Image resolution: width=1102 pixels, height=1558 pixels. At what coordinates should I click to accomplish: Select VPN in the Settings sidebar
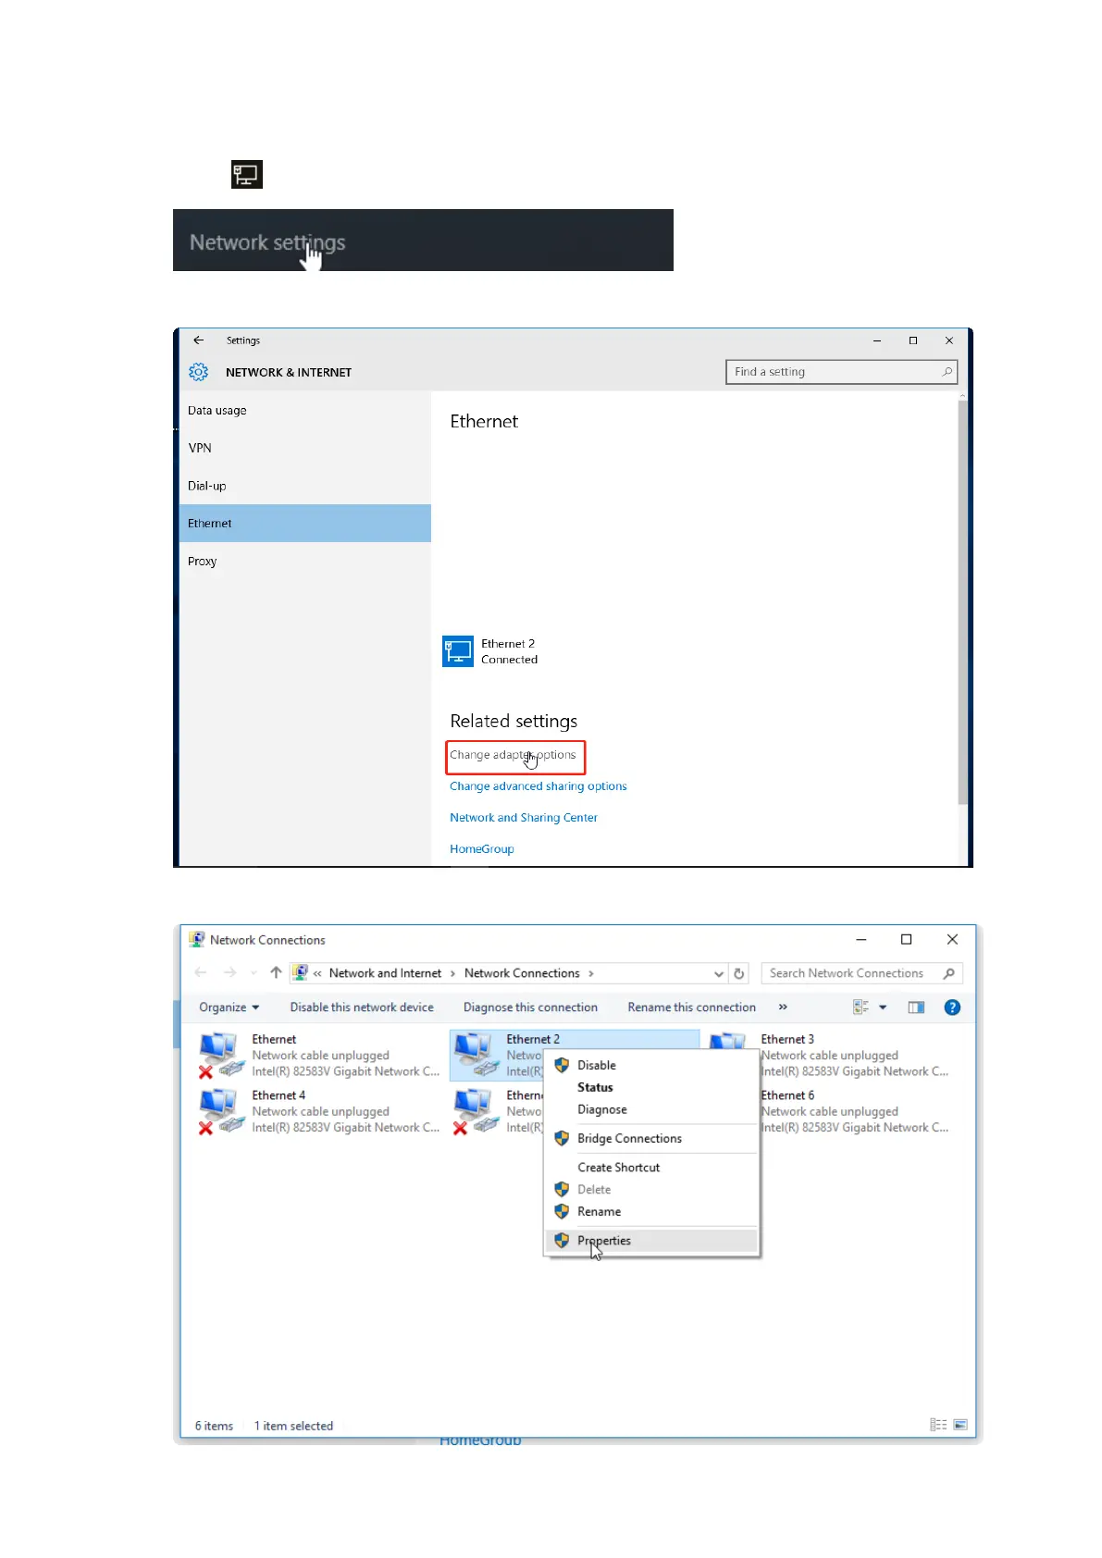click(x=305, y=448)
